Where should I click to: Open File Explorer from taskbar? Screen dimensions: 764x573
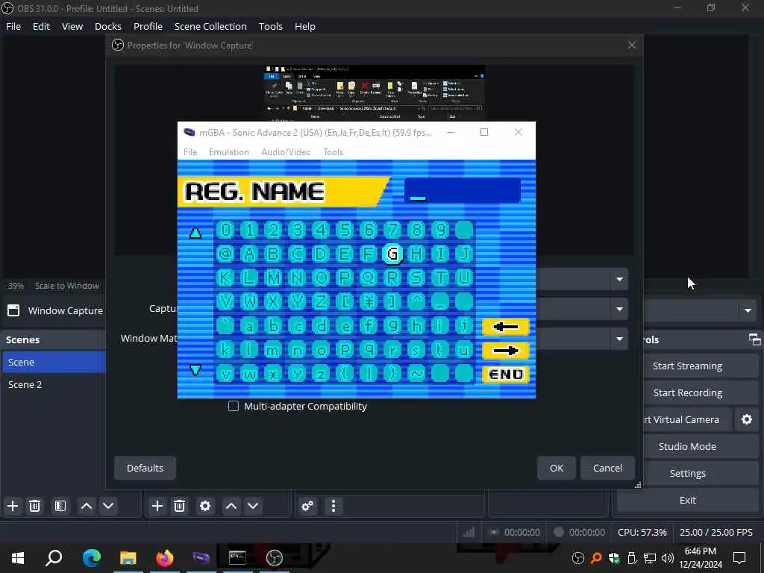coord(128,557)
